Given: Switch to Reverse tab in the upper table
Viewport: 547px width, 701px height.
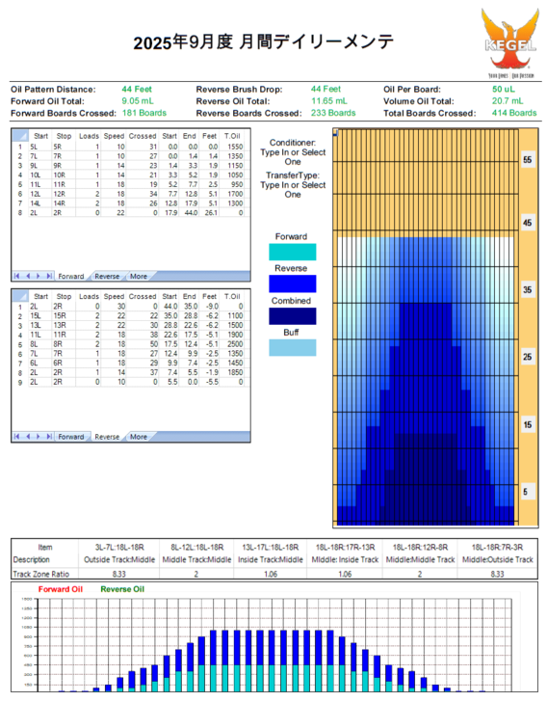Looking at the screenshot, I should pyautogui.click(x=107, y=277).
